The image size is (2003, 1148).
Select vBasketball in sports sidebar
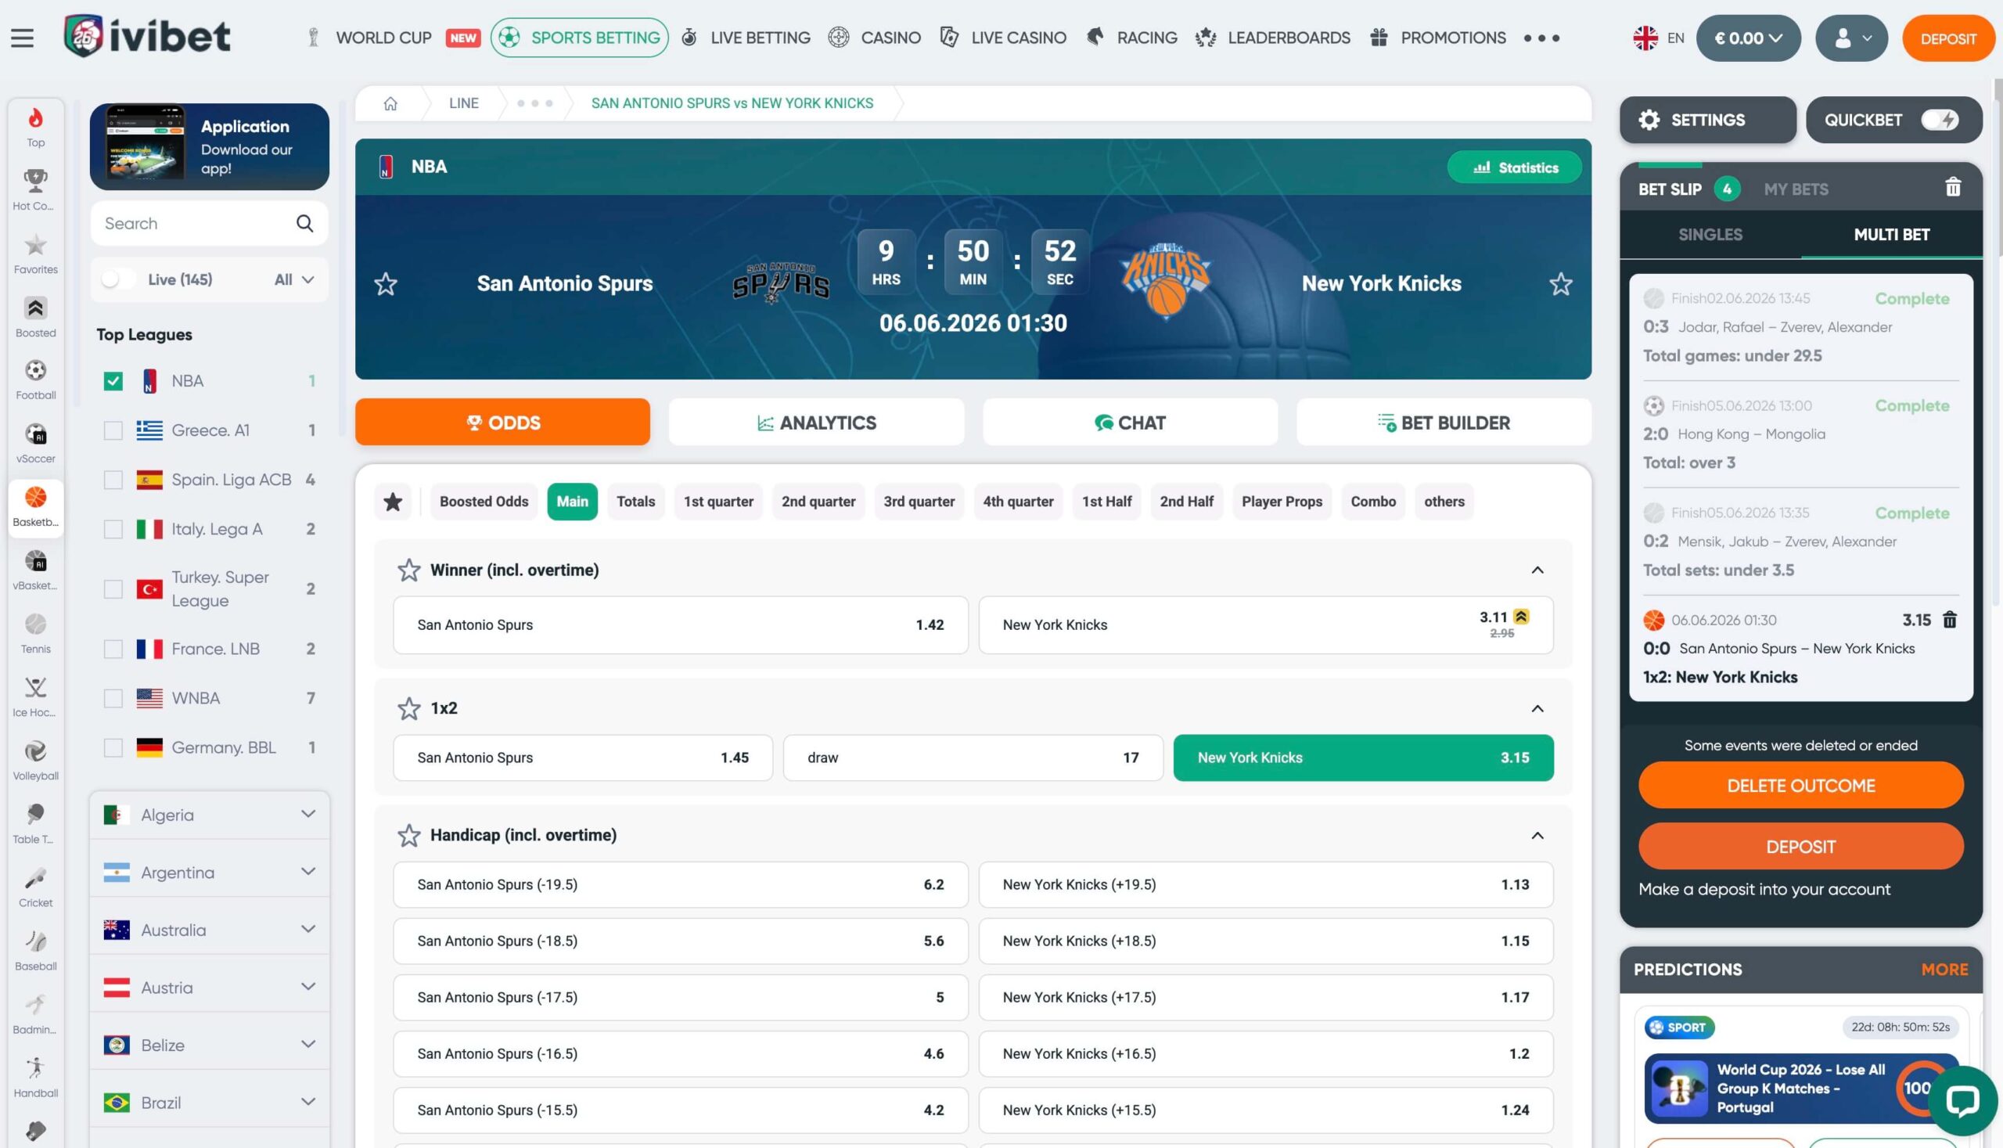pyautogui.click(x=35, y=570)
